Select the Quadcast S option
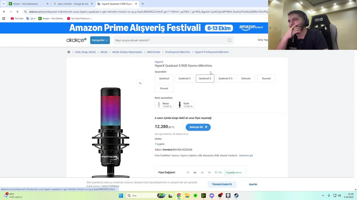The width and height of the screenshot is (357, 200). pyautogui.click(x=205, y=78)
